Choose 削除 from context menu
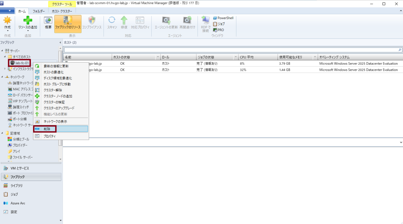The image size is (403, 224). click(61, 129)
